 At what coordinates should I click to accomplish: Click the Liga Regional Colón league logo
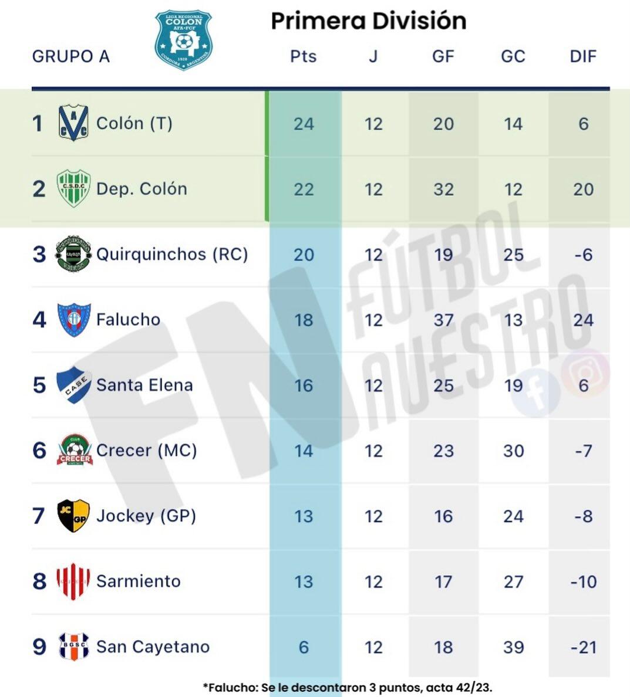[x=183, y=40]
